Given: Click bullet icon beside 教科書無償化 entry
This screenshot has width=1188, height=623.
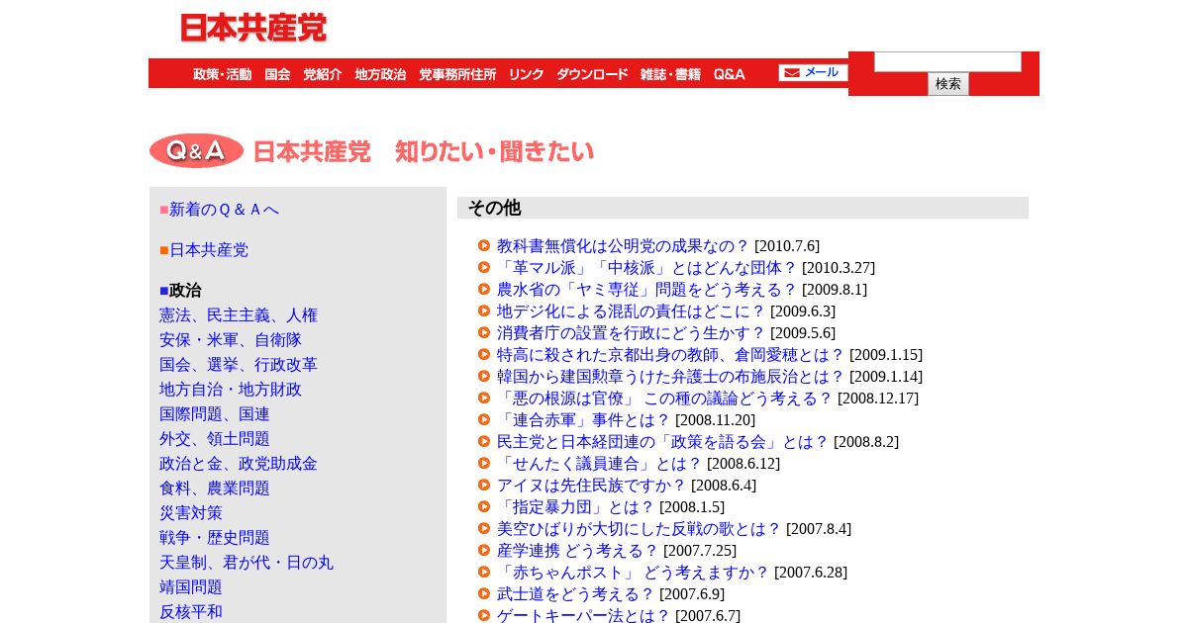Looking at the screenshot, I should coord(484,245).
